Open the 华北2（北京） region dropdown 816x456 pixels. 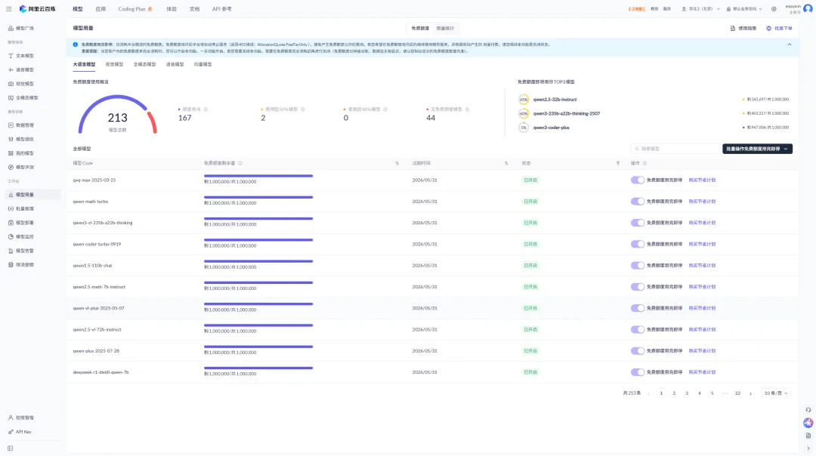coord(701,9)
